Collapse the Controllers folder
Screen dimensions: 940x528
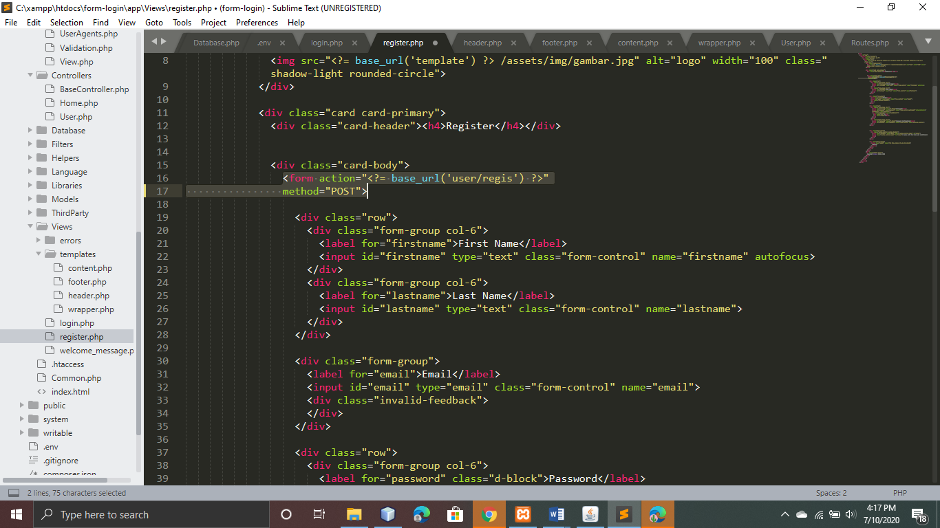(x=30, y=76)
